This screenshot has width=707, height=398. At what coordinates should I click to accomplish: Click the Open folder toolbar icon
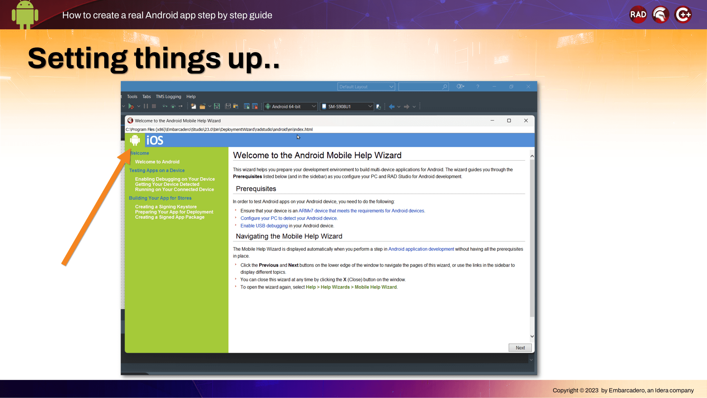[202, 106]
